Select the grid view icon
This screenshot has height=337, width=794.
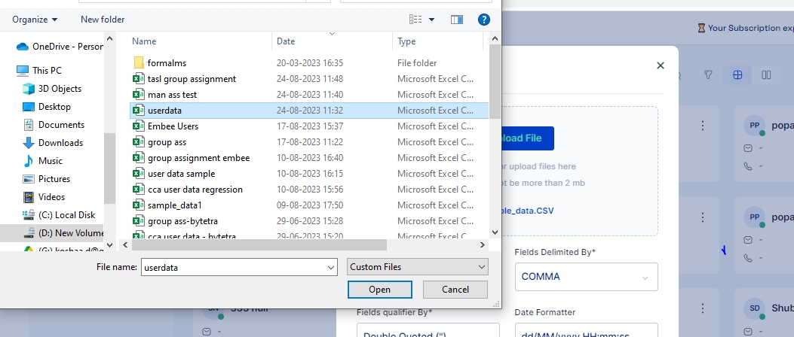(x=737, y=74)
